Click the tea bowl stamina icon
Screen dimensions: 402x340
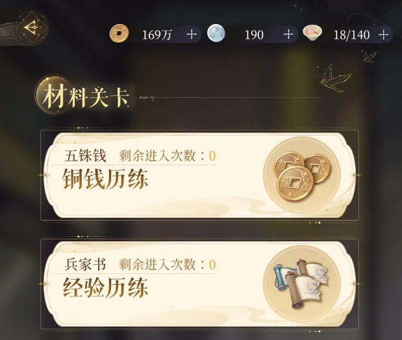click(x=312, y=32)
